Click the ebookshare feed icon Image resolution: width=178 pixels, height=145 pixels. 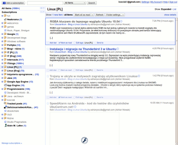point(6,111)
